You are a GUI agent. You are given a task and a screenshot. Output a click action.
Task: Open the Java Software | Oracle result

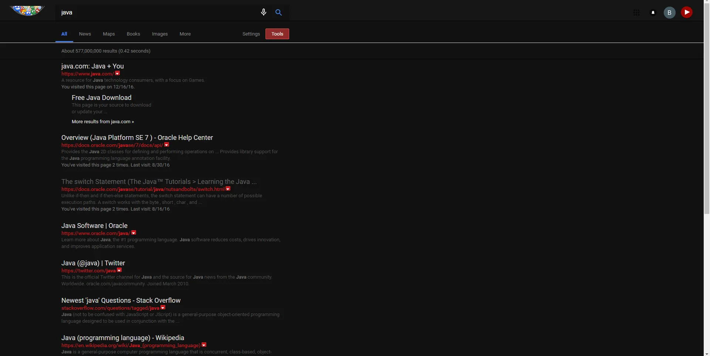[94, 226]
